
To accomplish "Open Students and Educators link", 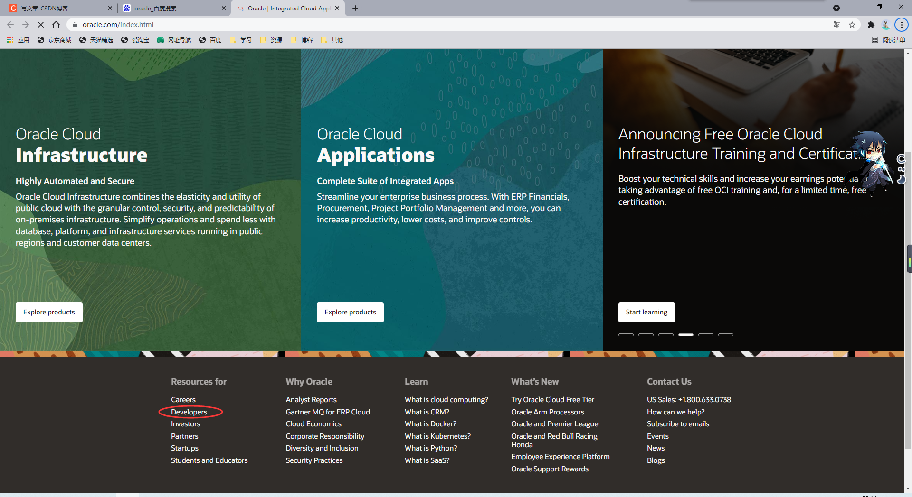I will click(209, 460).
